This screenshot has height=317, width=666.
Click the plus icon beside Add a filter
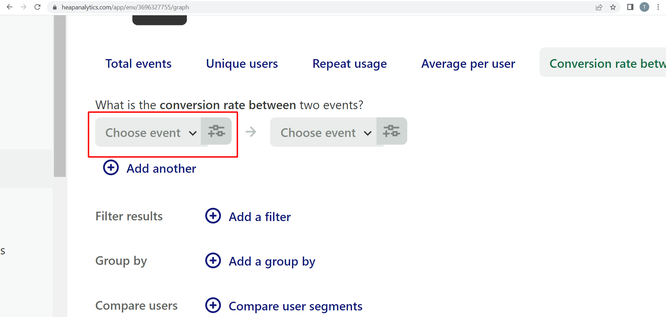213,216
